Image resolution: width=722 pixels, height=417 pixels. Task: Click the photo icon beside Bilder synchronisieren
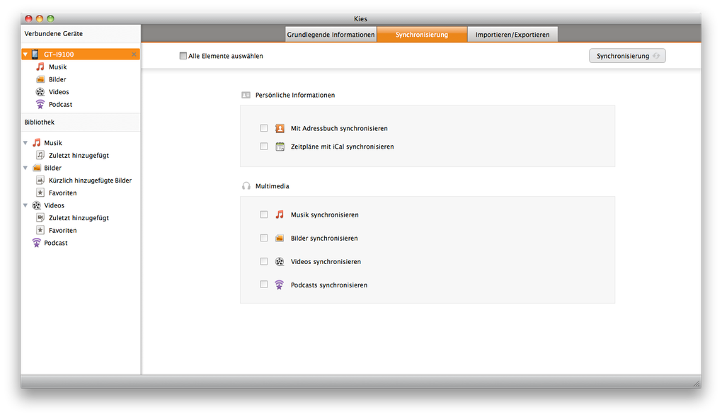[x=280, y=238]
